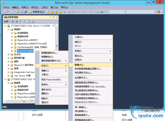This screenshot has width=165, height=121.
Task: Toggle the Object Explorer auto-hide pin
Action: pyautogui.click(x=54, y=17)
